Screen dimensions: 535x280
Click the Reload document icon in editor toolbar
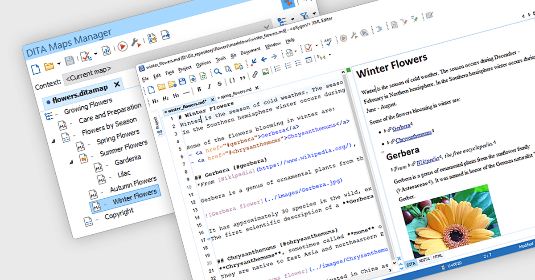(x=203, y=76)
